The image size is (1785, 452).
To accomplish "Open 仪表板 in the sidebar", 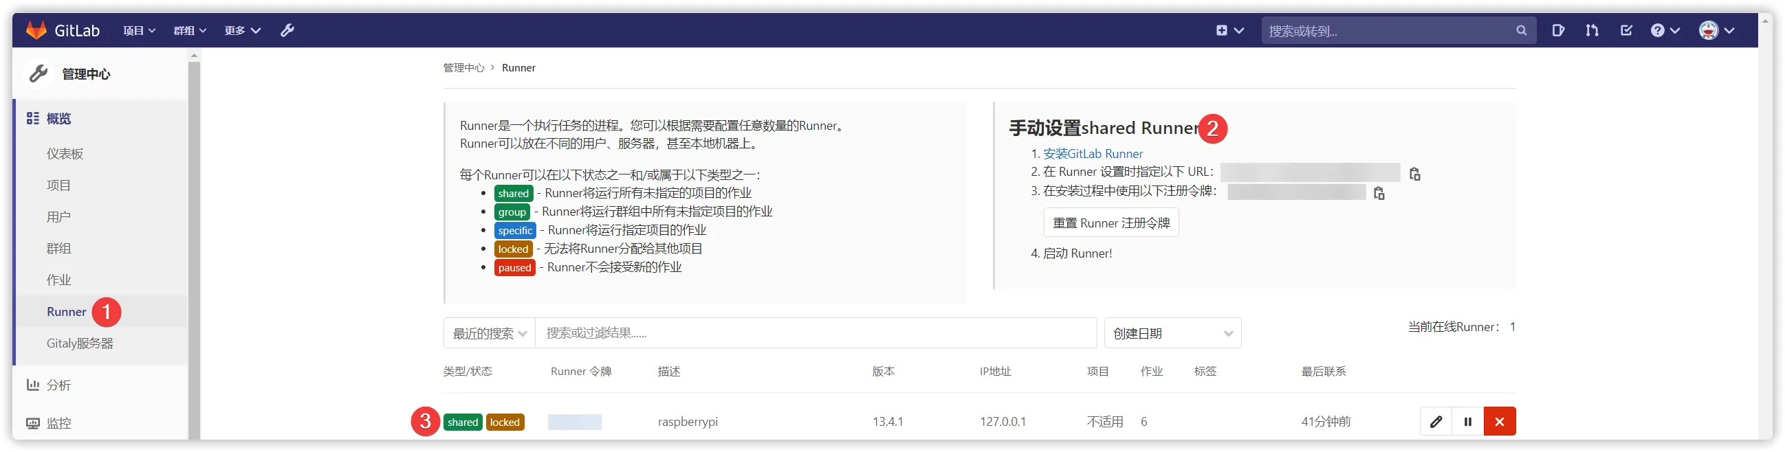I will [x=65, y=154].
